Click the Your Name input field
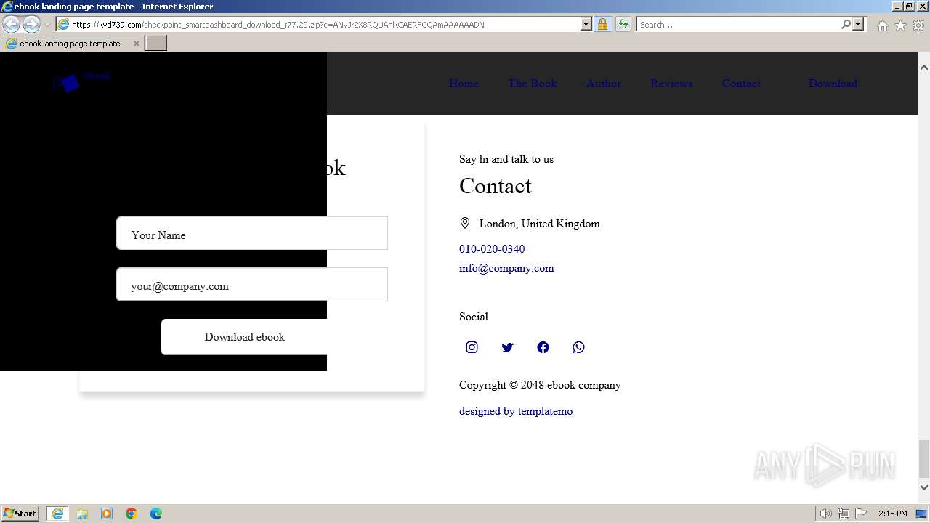 [x=252, y=233]
